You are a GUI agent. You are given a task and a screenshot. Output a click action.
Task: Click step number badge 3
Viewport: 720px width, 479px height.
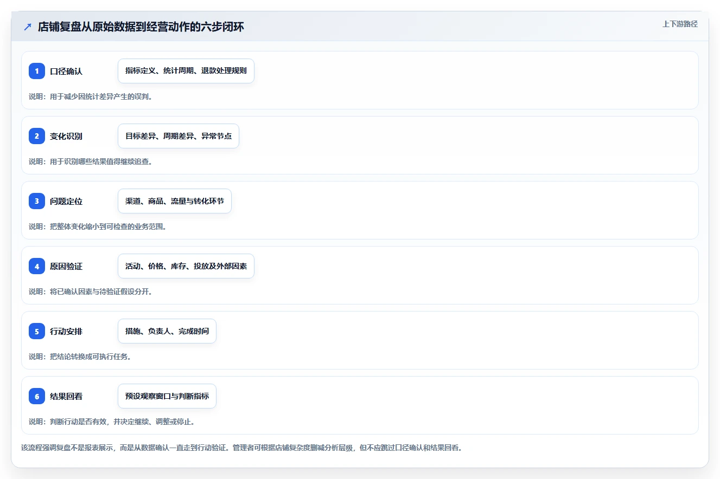click(37, 201)
